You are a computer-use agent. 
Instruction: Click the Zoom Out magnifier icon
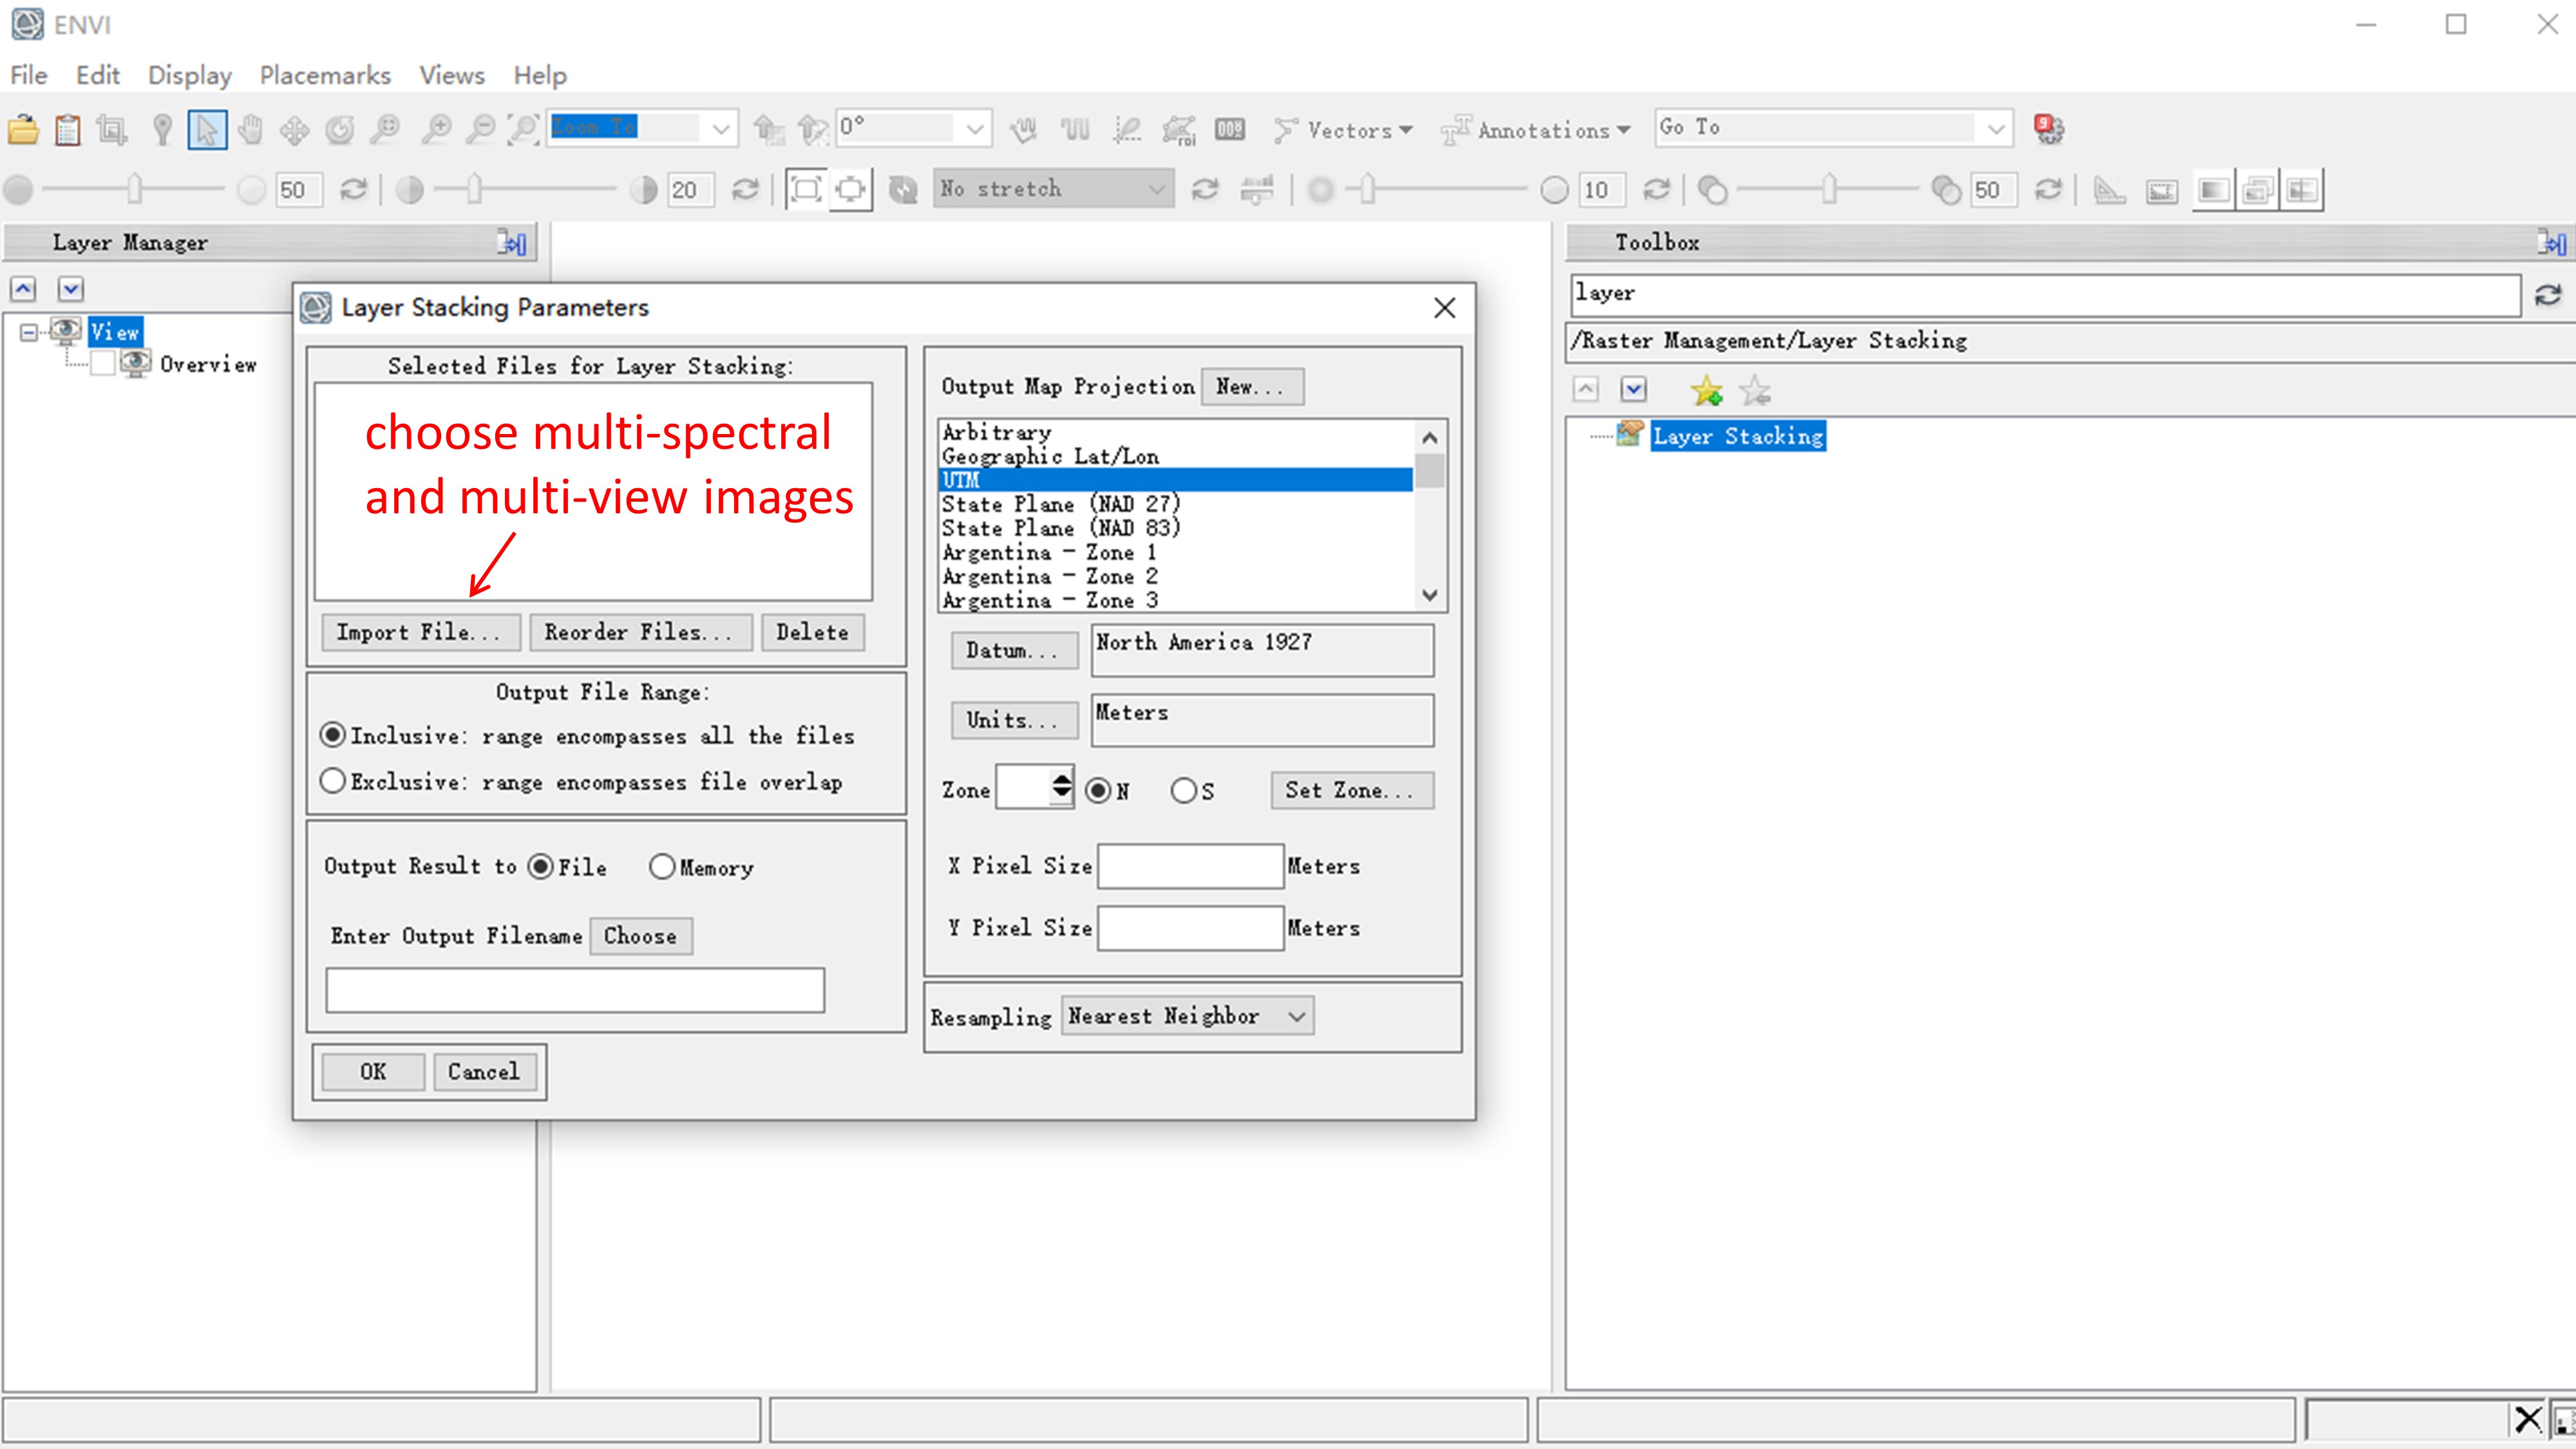tap(481, 130)
